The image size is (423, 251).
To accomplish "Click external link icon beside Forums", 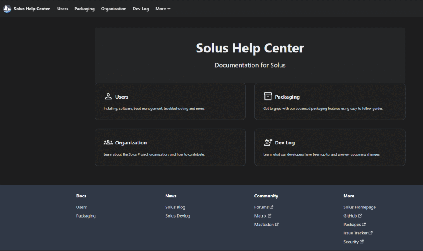I will [x=271, y=207].
